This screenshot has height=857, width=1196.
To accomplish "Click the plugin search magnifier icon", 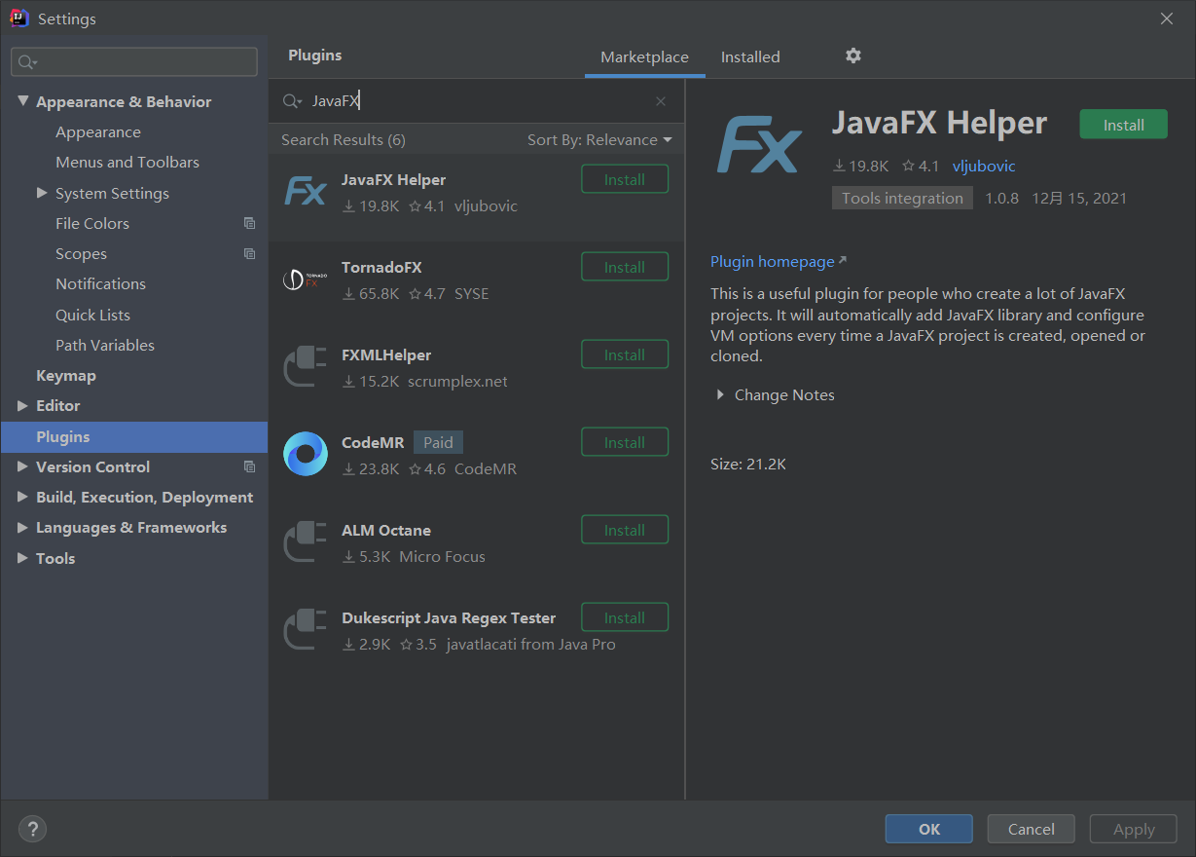I will click(x=292, y=101).
